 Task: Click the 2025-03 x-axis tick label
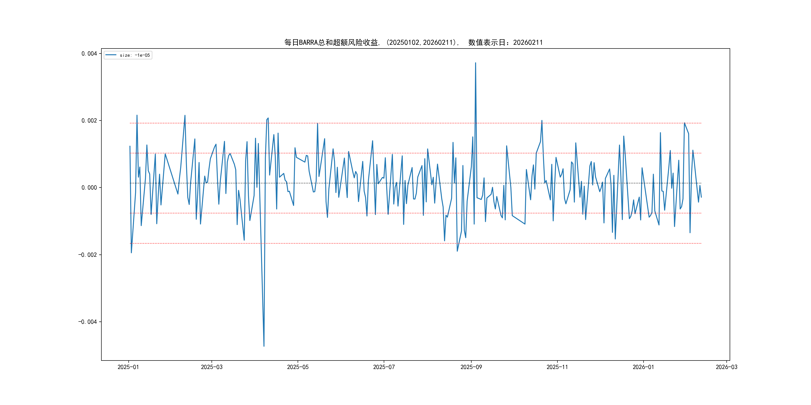click(212, 367)
